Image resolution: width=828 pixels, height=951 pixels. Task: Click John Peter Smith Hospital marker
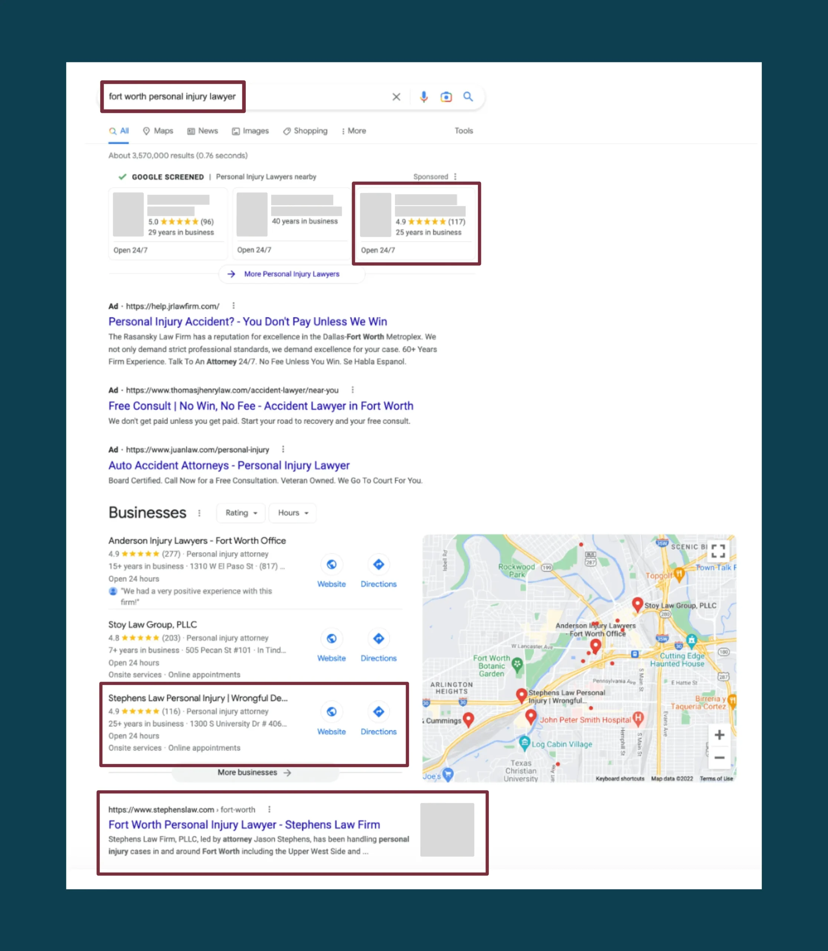pos(638,718)
